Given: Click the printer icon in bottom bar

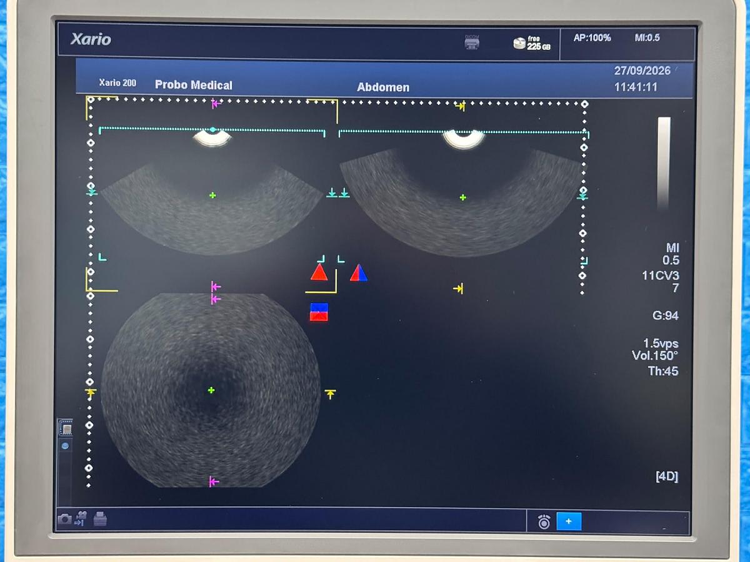Looking at the screenshot, I should (x=99, y=518).
